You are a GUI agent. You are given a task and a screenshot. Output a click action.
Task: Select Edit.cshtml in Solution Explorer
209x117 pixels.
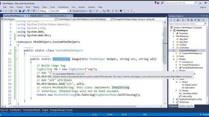[x=190, y=88]
